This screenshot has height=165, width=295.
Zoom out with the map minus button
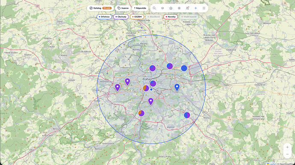coord(287,154)
